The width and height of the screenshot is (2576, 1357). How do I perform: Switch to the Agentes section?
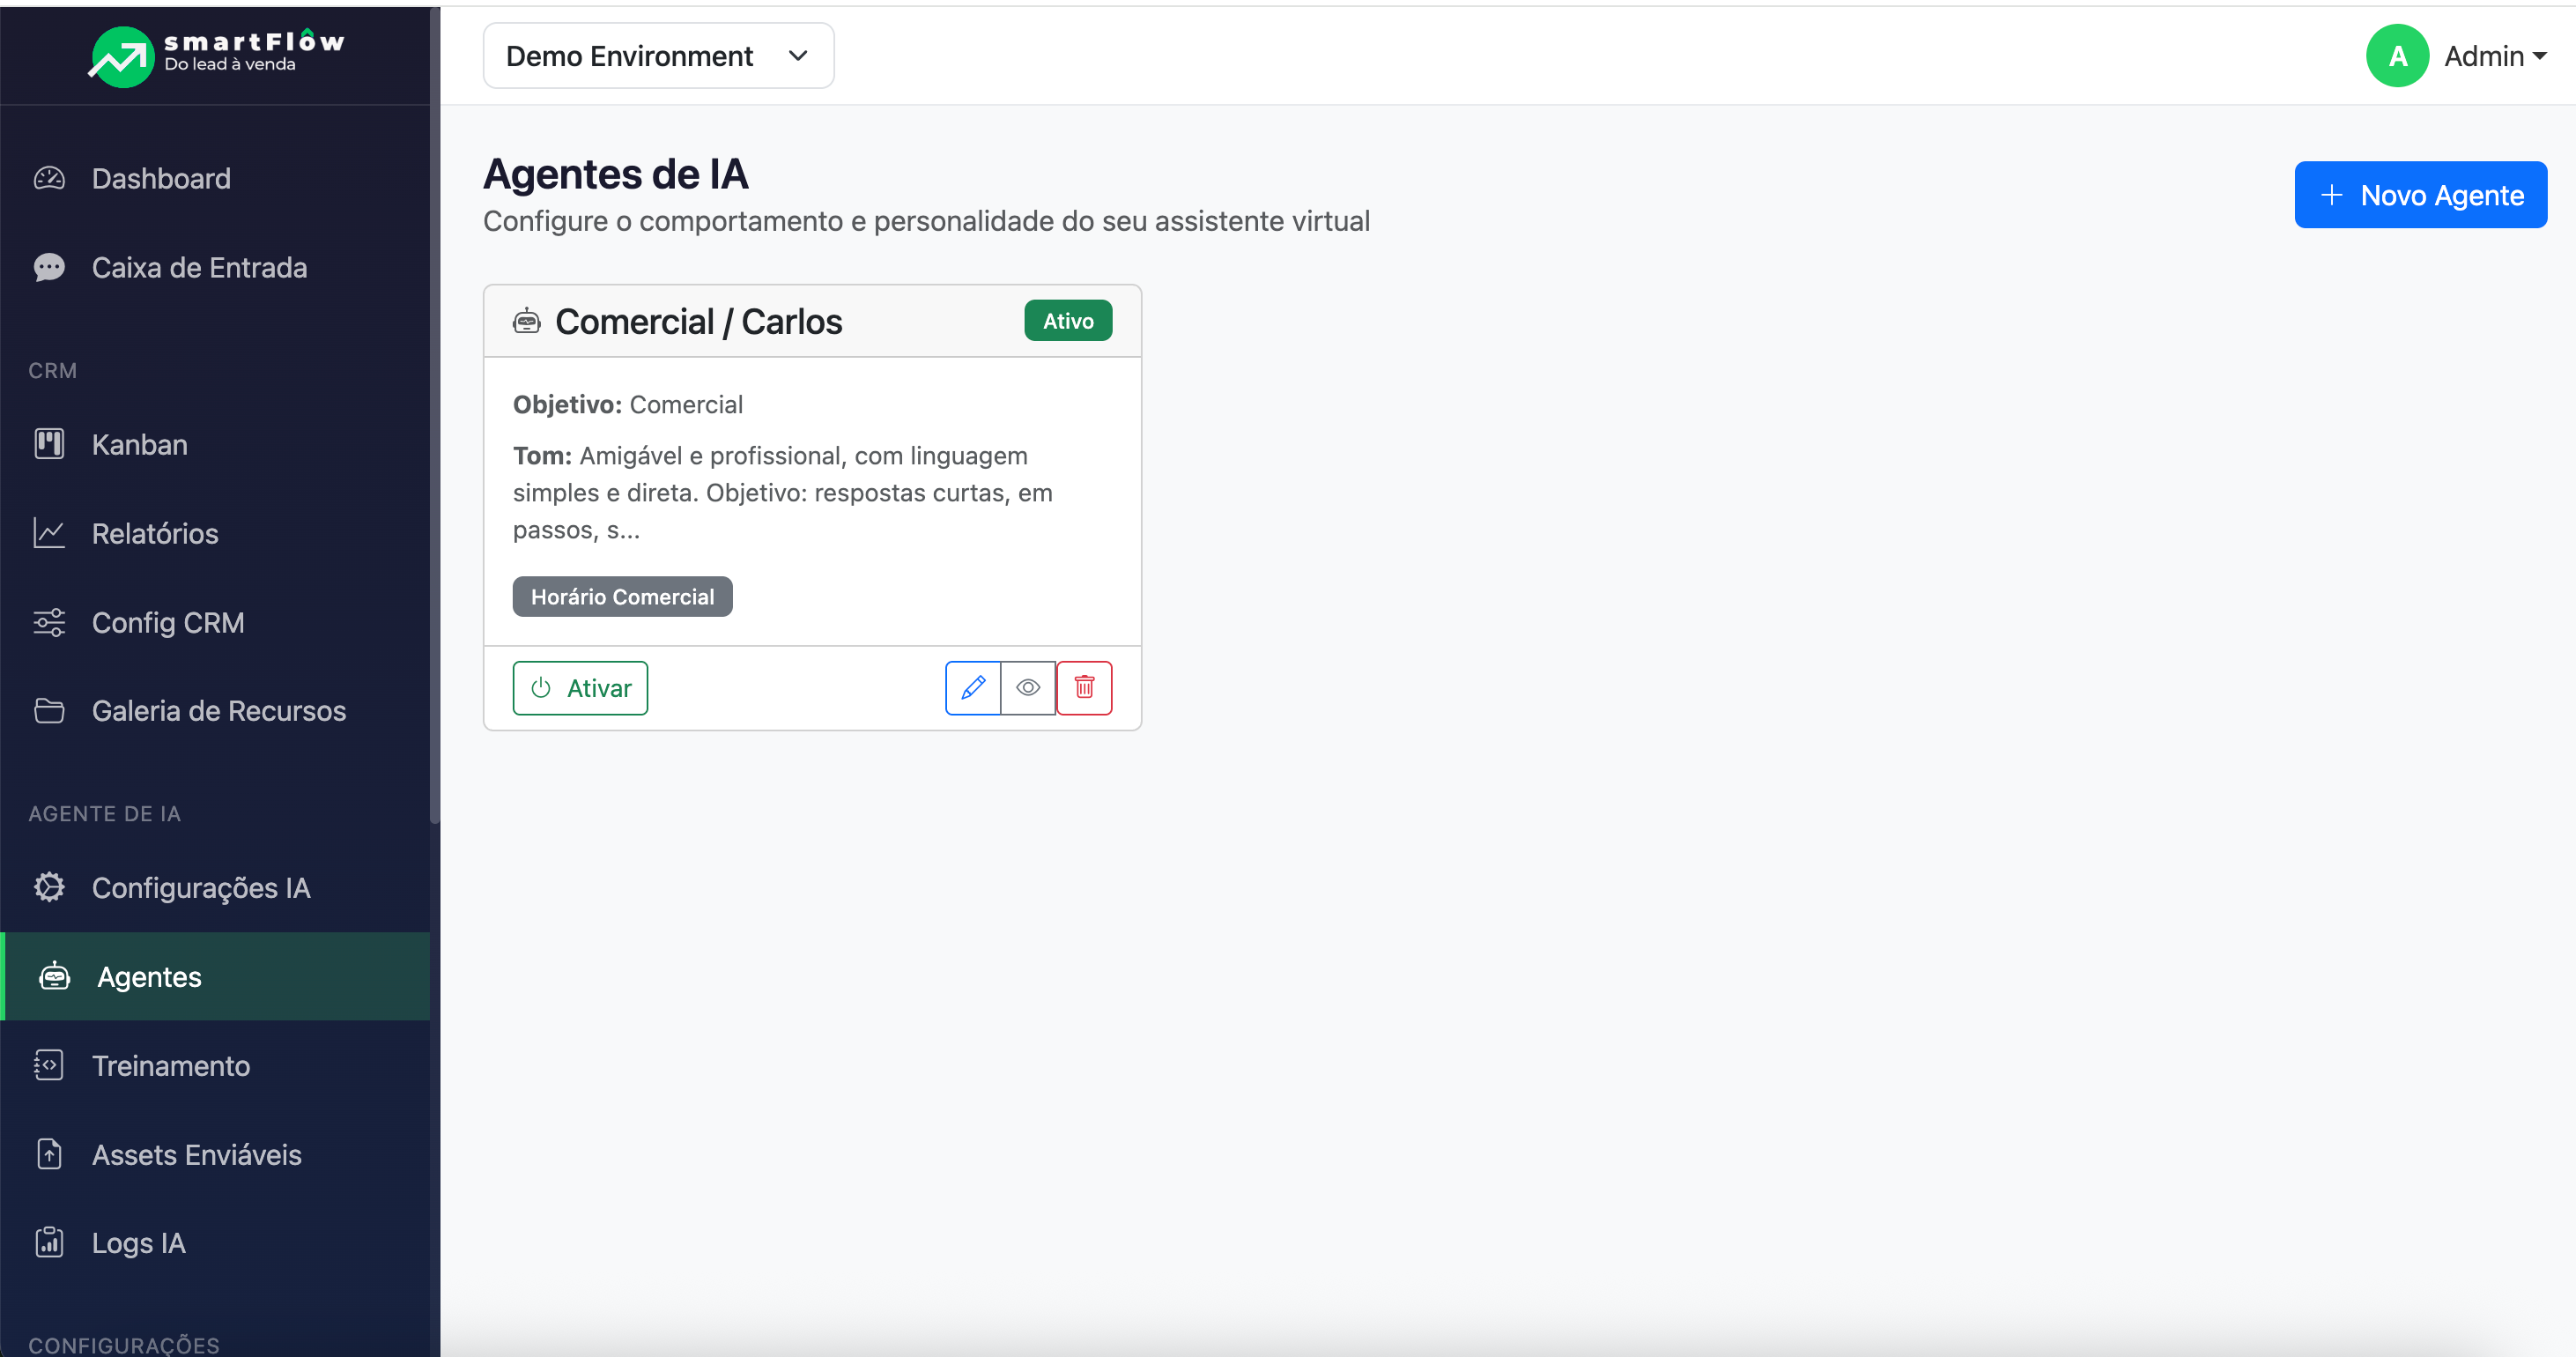[x=148, y=977]
